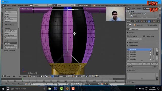Open the Render properties tab icon

pos(132,21)
